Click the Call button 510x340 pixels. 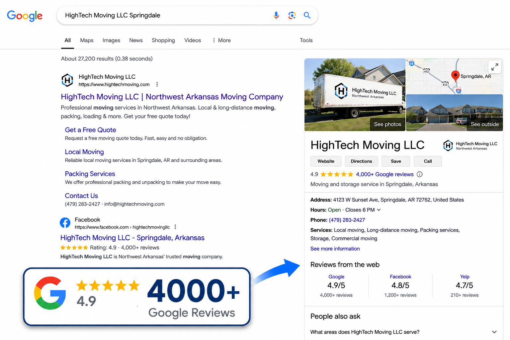[x=428, y=161]
